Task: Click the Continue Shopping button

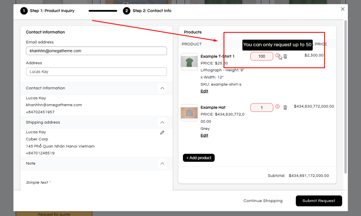Action: pos(263,201)
